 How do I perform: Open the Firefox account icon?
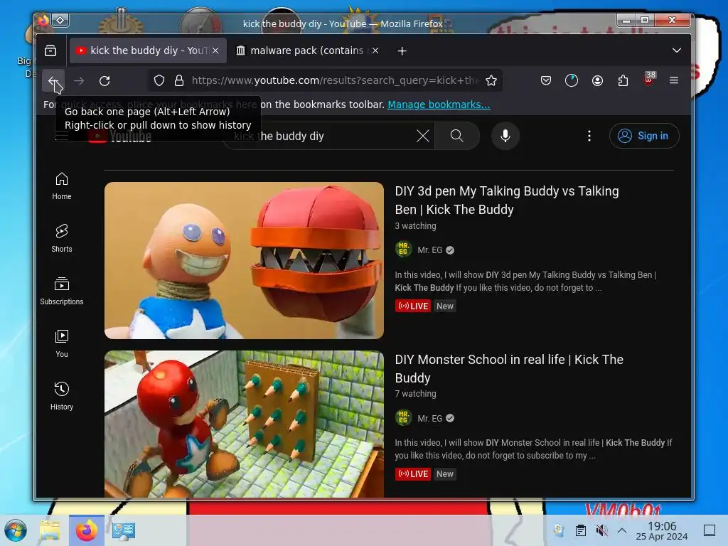click(x=597, y=81)
